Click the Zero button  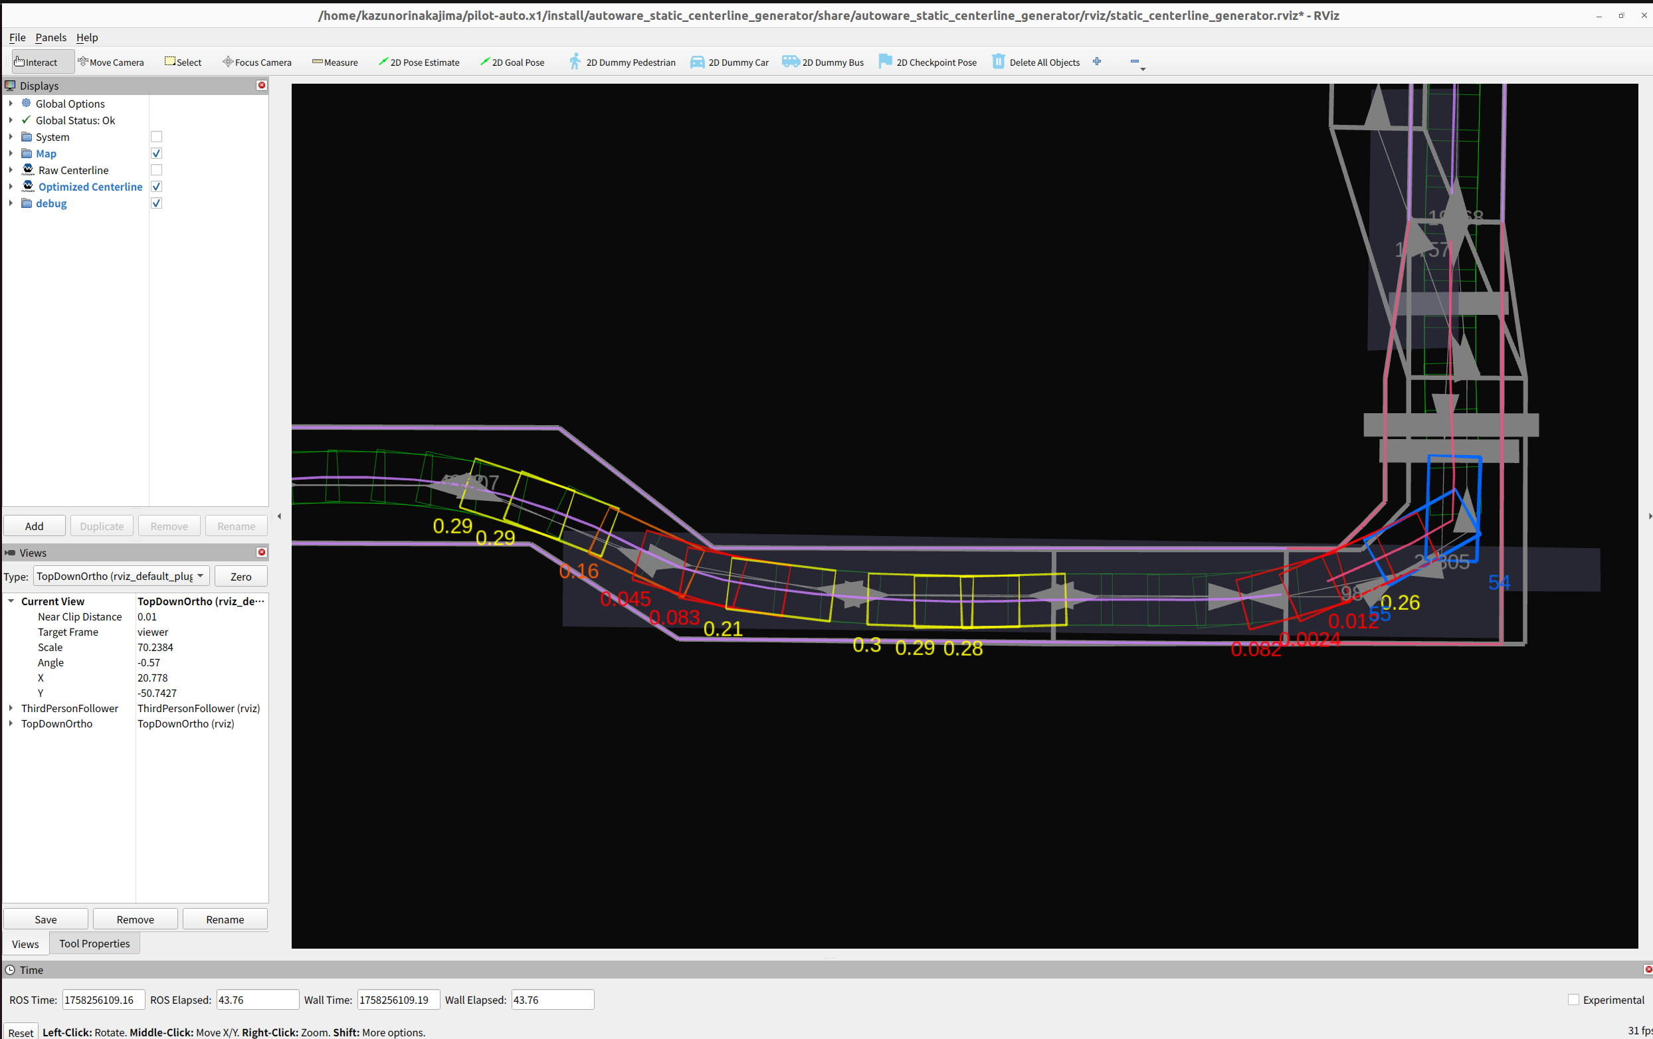point(241,577)
